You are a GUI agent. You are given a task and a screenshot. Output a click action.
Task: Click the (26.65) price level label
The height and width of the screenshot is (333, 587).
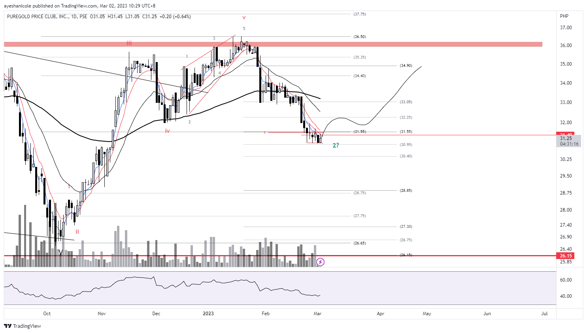click(360, 243)
